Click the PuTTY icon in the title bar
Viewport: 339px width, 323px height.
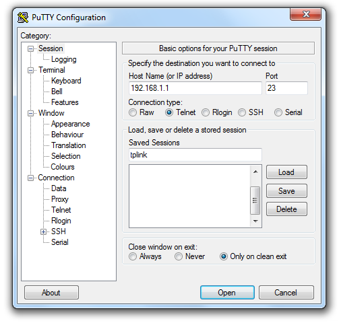pyautogui.click(x=23, y=17)
